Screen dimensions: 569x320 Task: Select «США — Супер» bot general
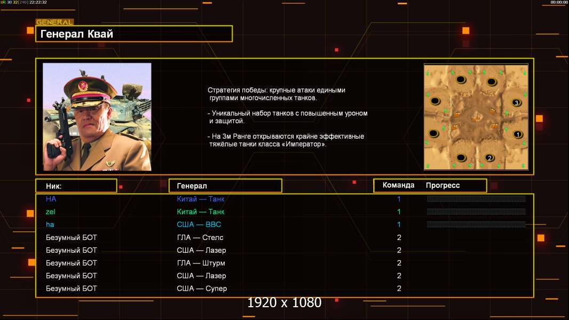click(x=202, y=289)
